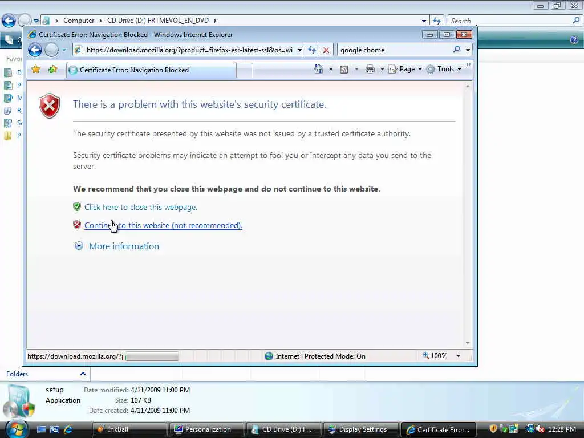Open the recent pages dropdown next to forward button
Image resolution: width=584 pixels, height=438 pixels.
[x=64, y=50]
